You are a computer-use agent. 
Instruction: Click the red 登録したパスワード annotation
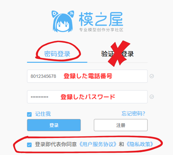[88, 97]
